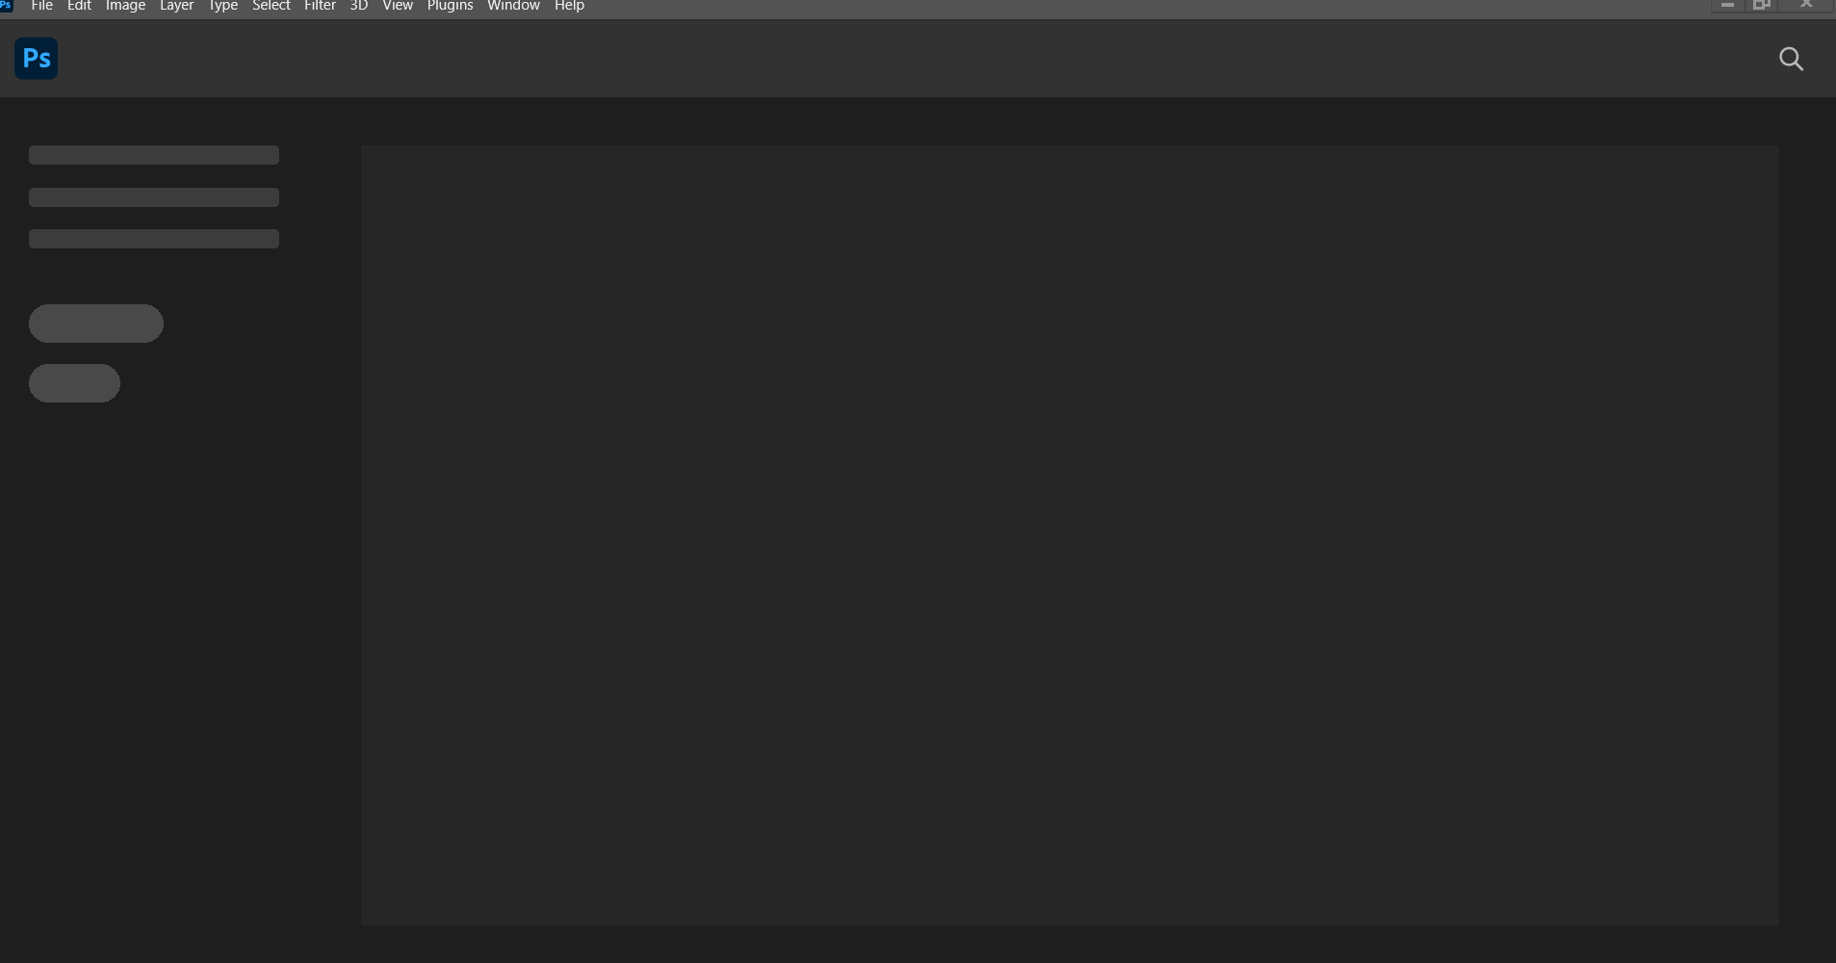Open the View menu
Screen dimensions: 1836x963
point(397,6)
